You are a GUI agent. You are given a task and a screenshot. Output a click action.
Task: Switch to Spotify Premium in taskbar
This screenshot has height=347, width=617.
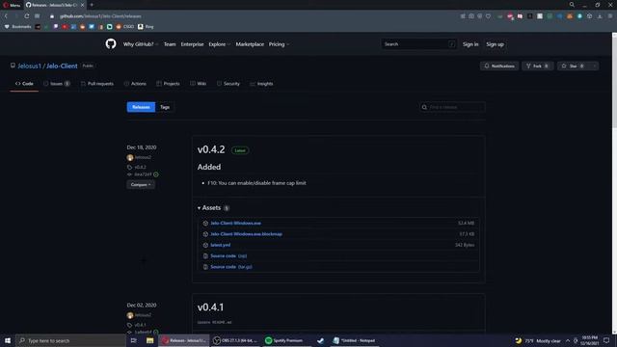point(286,340)
